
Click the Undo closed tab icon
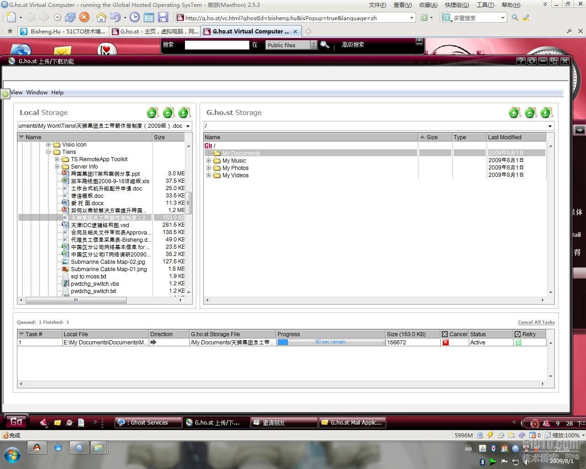[115, 17]
